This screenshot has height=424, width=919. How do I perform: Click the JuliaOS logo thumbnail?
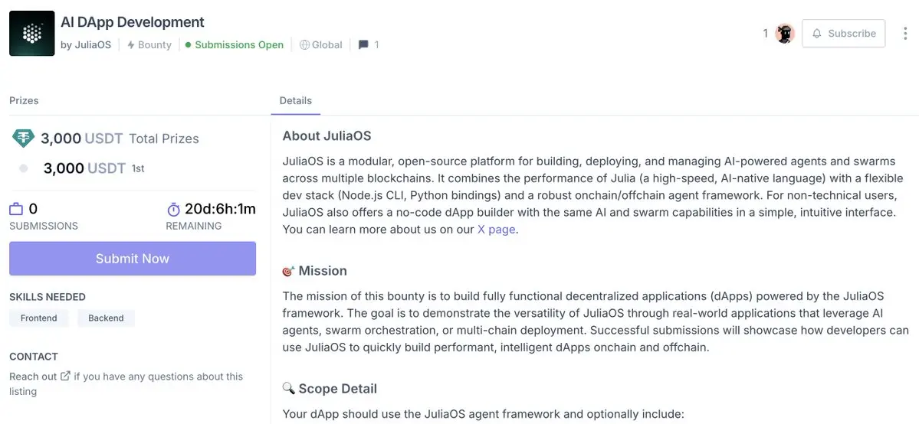(31, 34)
